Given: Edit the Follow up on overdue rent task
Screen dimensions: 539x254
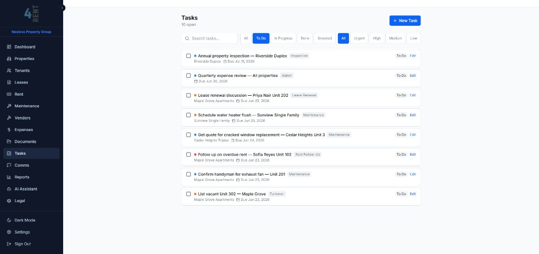Looking at the screenshot, I should click(413, 155).
